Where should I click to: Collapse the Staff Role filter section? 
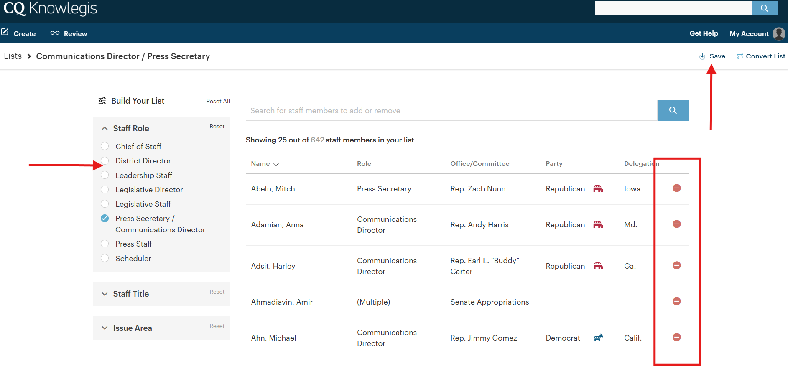[105, 129]
